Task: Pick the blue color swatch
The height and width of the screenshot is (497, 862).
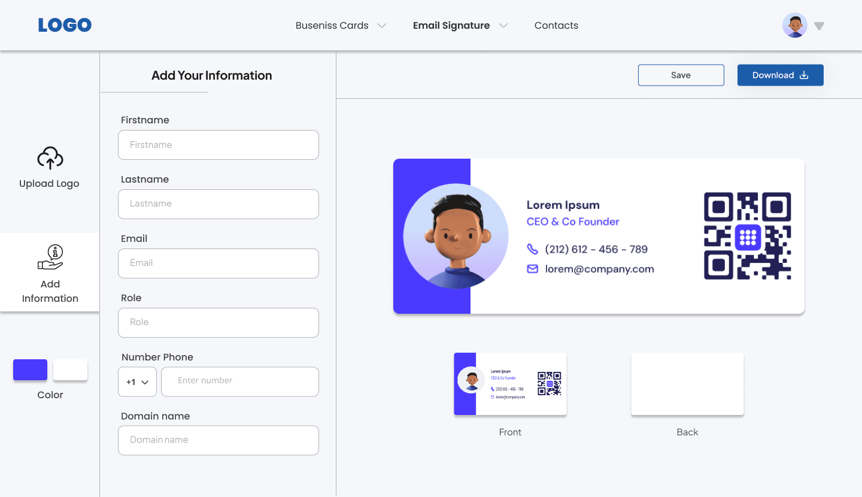Action: (x=30, y=370)
